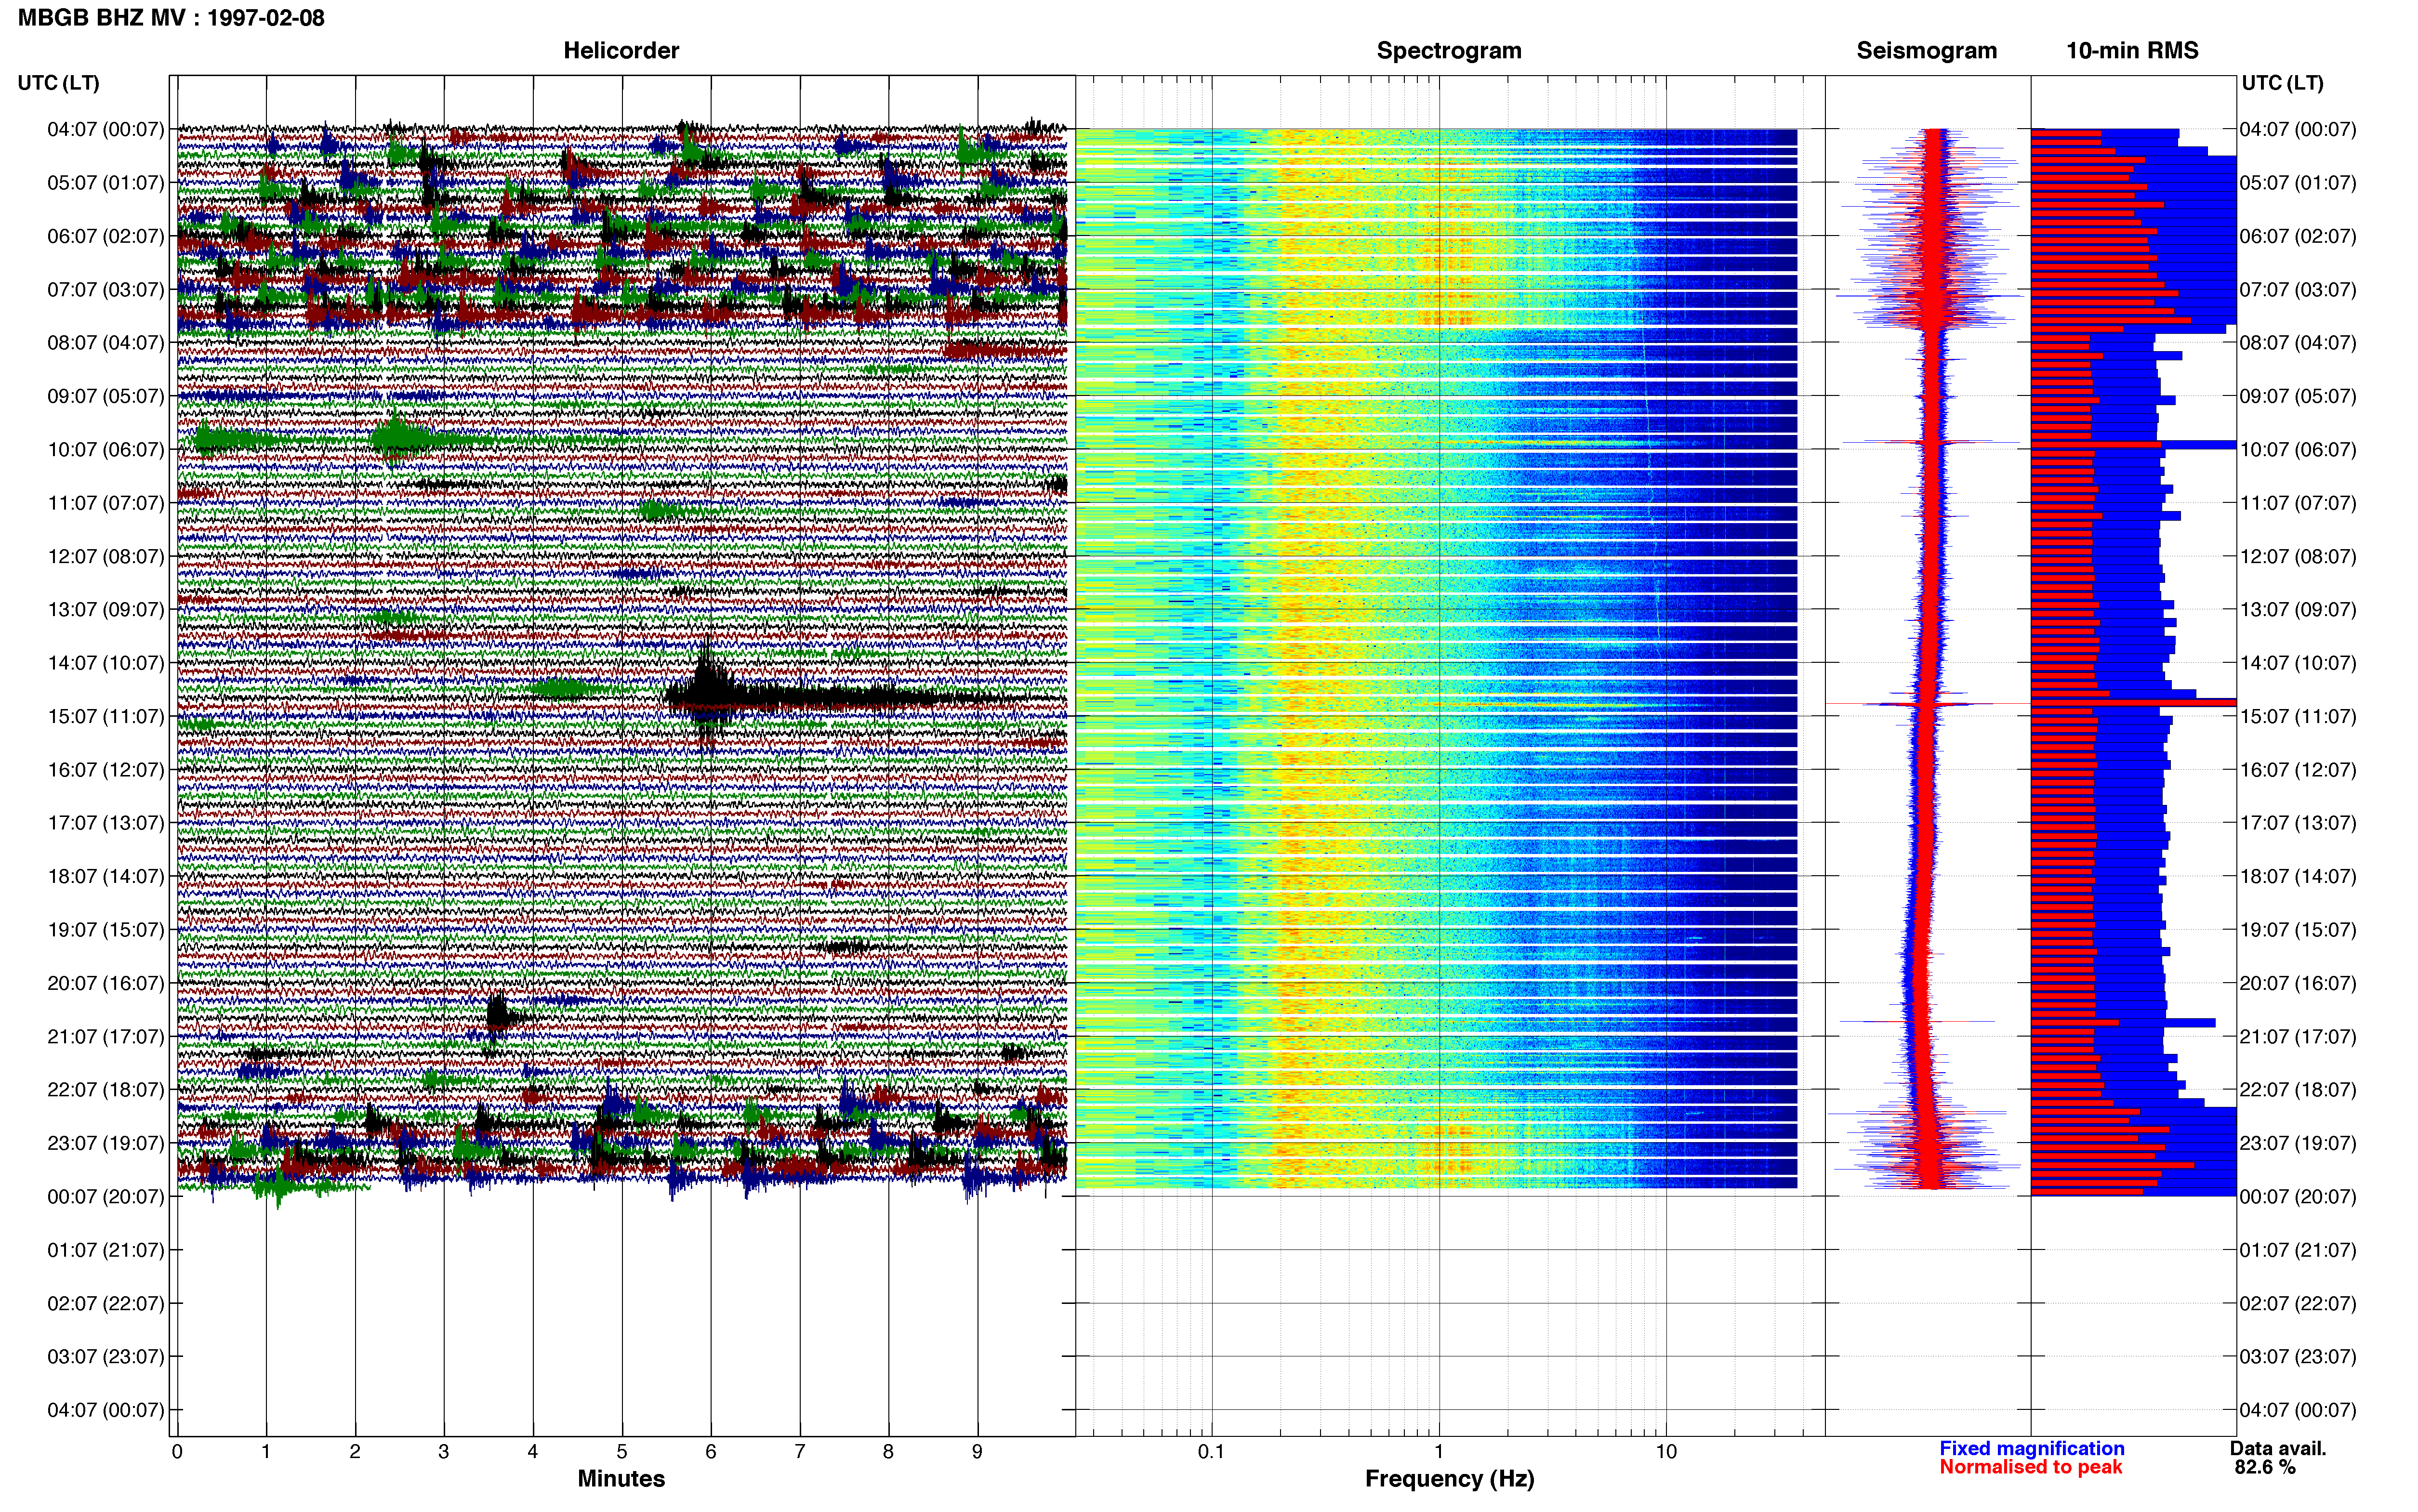Click the left 00:07 (20:07) time label
Screen dimensions: 2418x1512
[x=105, y=1196]
